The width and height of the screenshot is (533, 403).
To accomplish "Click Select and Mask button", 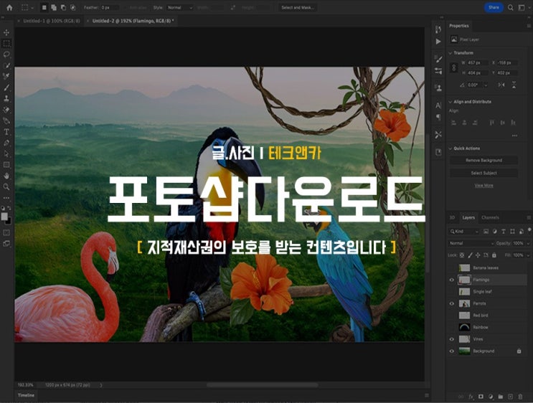I will (x=298, y=7).
